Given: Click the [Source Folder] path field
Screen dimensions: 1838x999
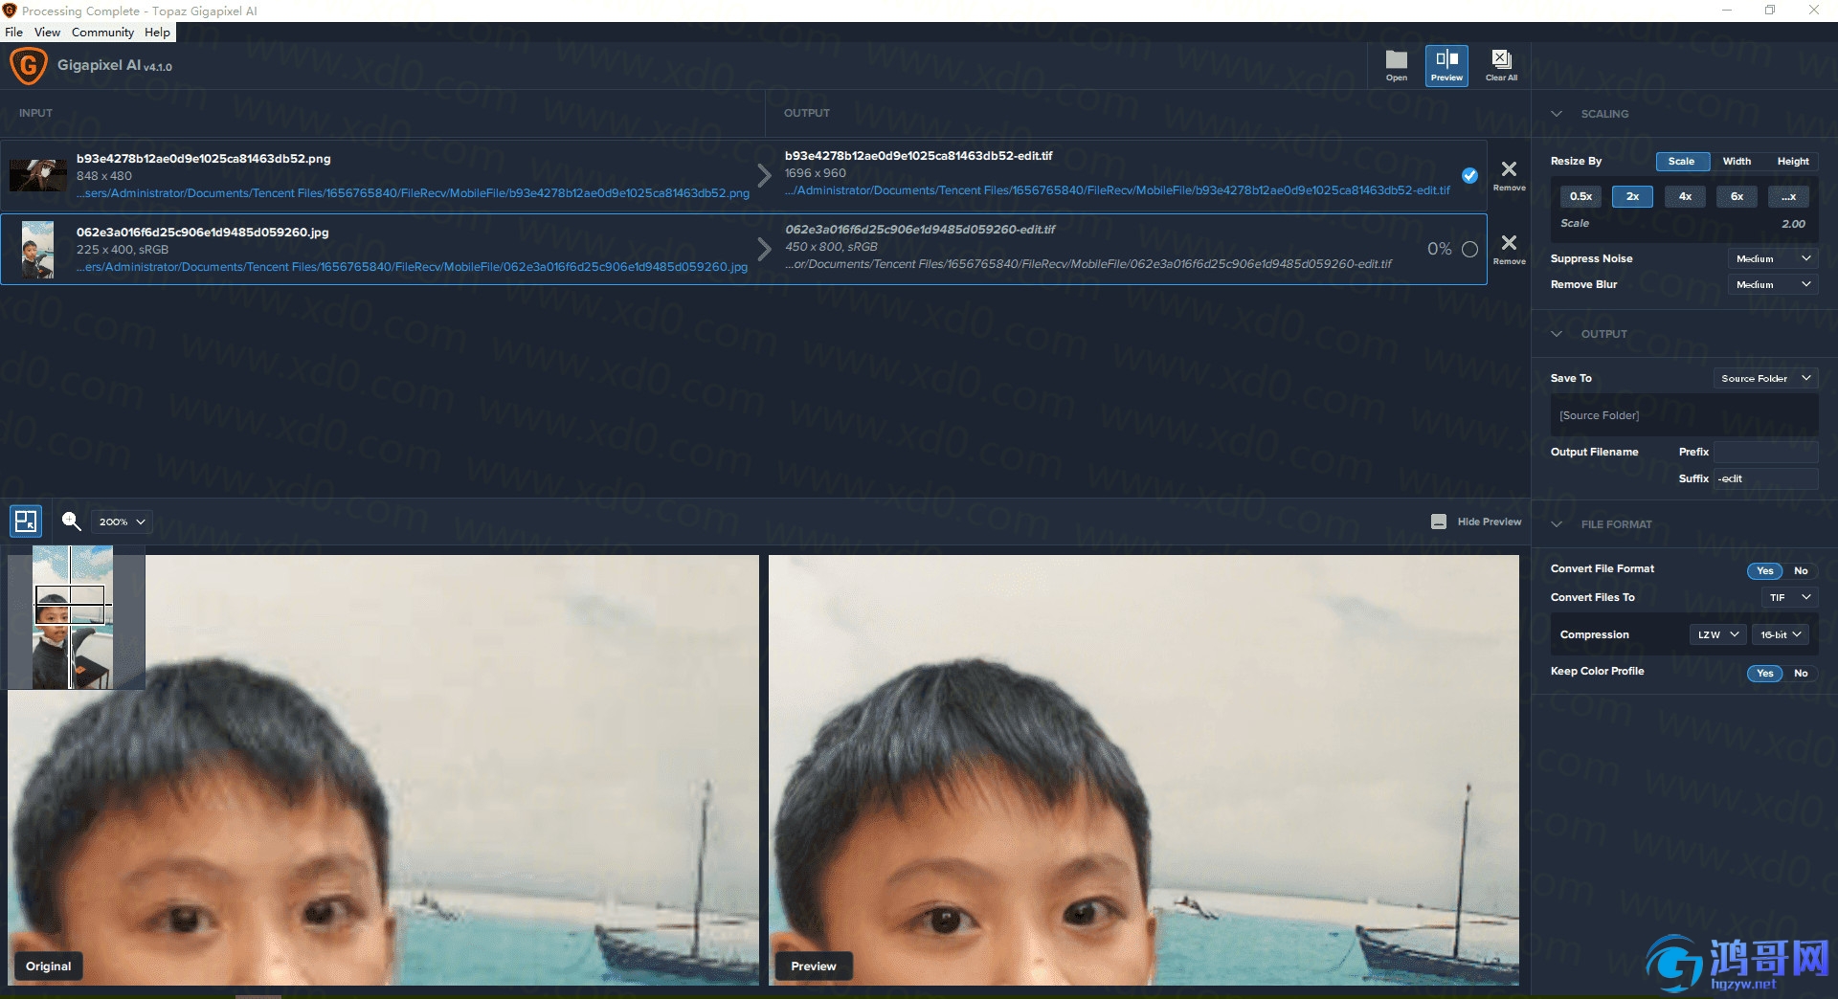Looking at the screenshot, I should [x=1683, y=415].
